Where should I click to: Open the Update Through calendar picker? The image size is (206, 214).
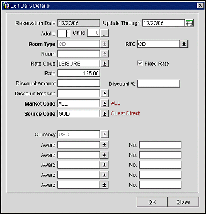[x=189, y=23]
